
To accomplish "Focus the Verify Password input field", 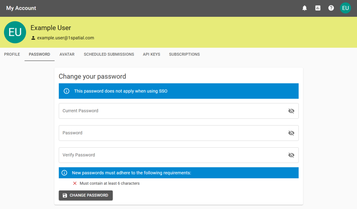I will 178,155.
